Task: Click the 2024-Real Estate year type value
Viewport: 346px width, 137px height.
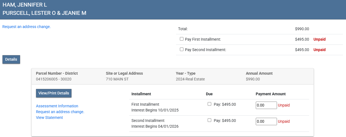Action: coord(190,79)
